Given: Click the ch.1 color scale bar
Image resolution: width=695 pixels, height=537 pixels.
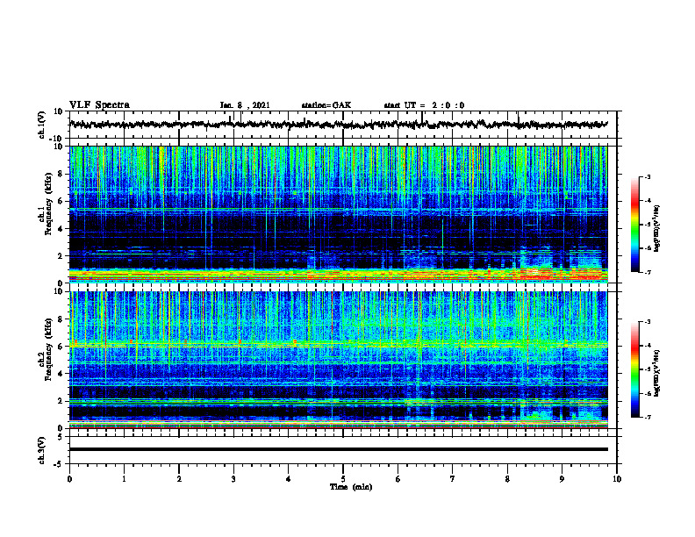Looking at the screenshot, I should [635, 225].
